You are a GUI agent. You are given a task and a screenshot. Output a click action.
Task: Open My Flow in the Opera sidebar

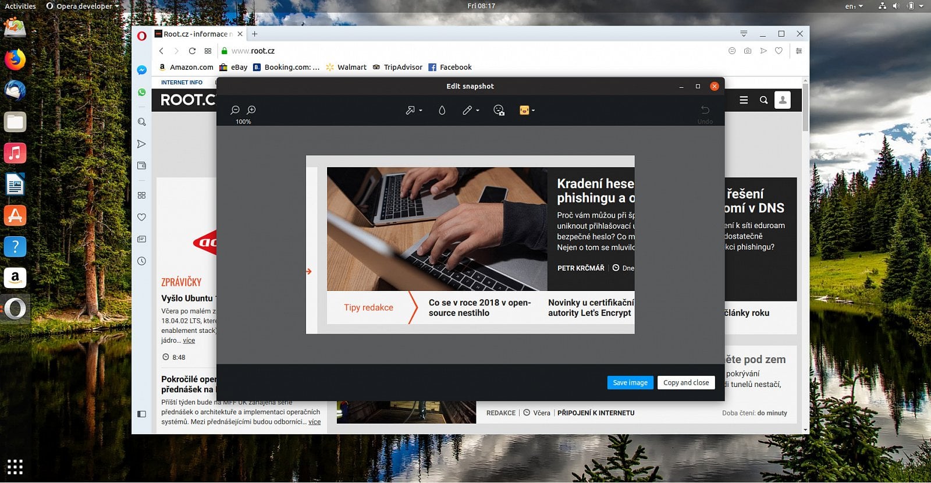(141, 144)
